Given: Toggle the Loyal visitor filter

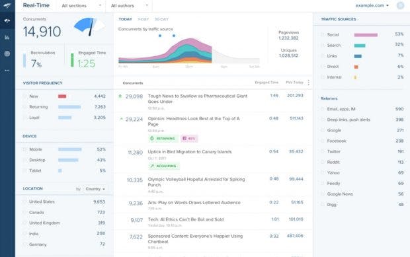Looking at the screenshot, I should point(24,118).
